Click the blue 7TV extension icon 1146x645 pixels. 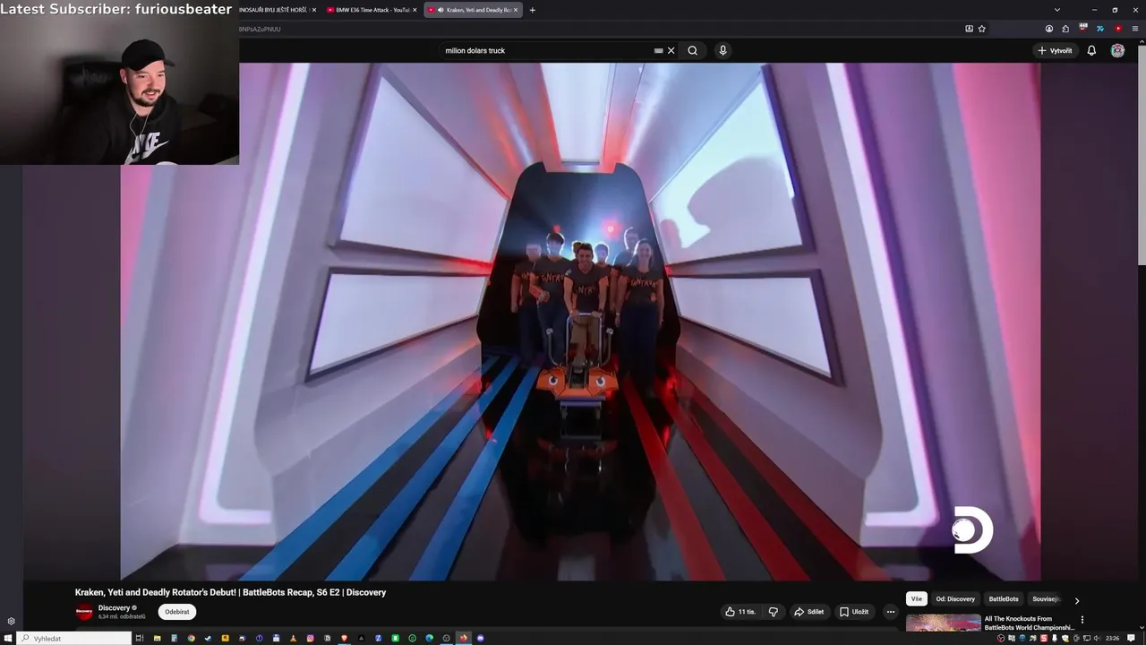pyautogui.click(x=1100, y=29)
